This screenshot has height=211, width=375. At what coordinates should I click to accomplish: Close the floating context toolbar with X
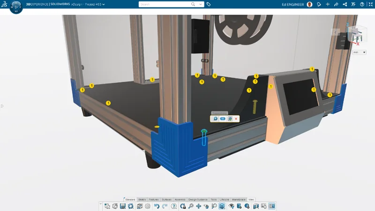click(236, 119)
